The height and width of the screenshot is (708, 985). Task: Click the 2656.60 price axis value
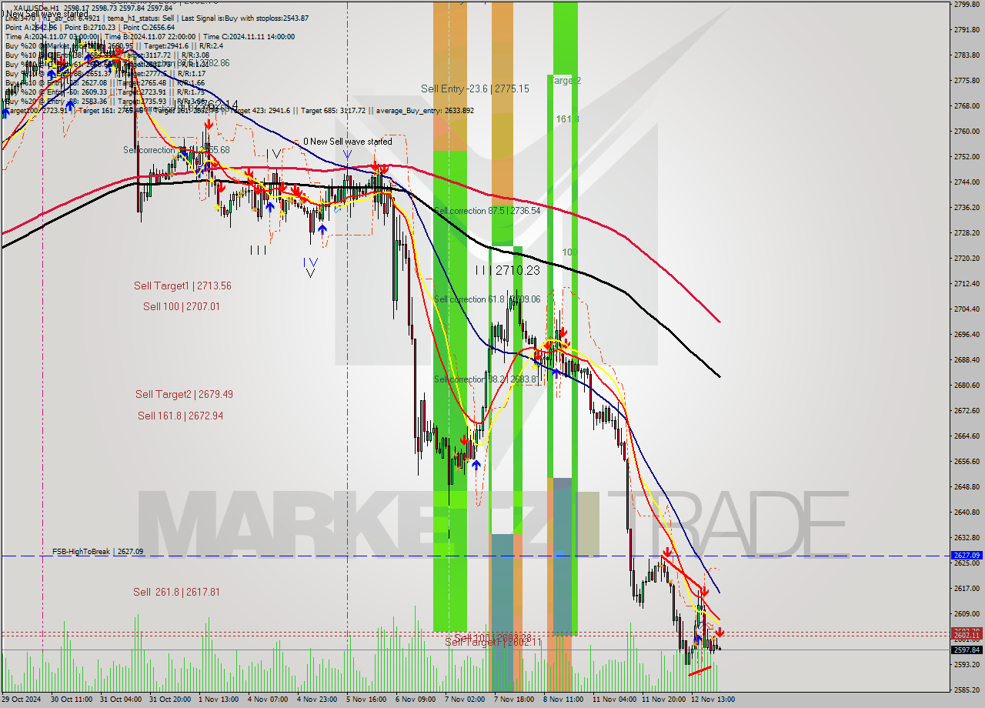(x=967, y=462)
